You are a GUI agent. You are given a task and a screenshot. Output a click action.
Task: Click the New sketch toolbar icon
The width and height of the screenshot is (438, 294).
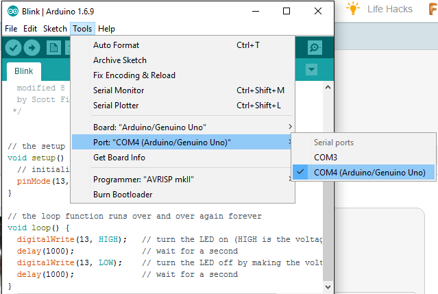click(x=53, y=48)
